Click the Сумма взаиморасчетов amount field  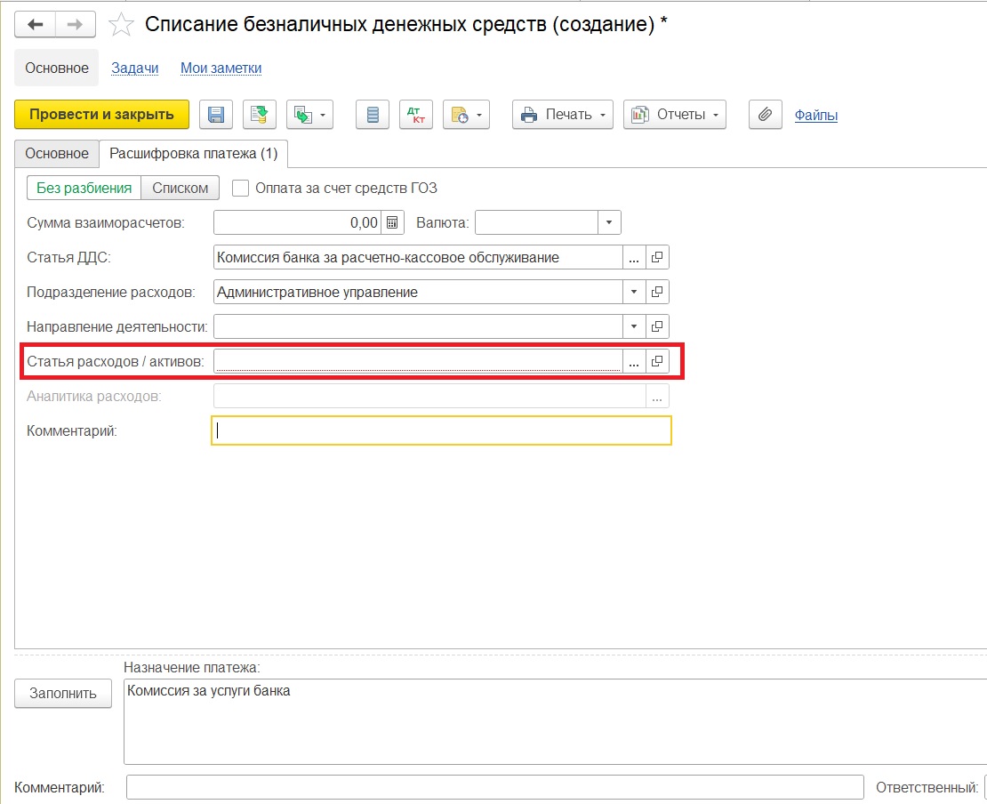[297, 223]
